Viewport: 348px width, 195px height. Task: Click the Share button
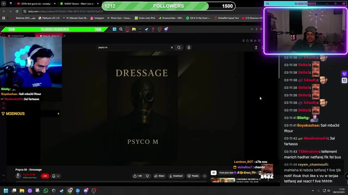pos(159,176)
